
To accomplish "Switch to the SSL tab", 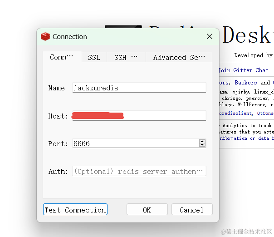I will [94, 57].
